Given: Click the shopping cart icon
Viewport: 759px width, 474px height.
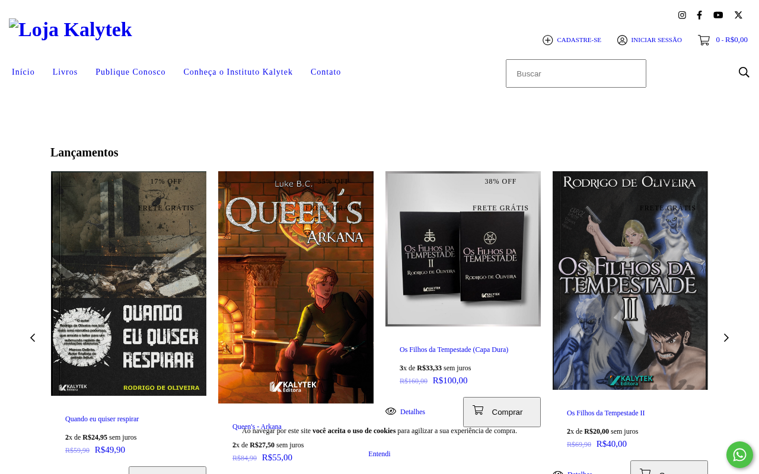Looking at the screenshot, I should point(704,40).
